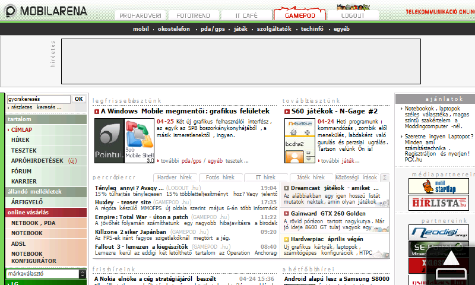This screenshot has width=475, height=285.
Task: Open Empire: Total War patch news
Action: [x=141, y=217]
